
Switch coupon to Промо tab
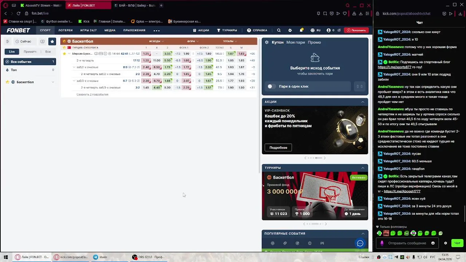(x=314, y=42)
